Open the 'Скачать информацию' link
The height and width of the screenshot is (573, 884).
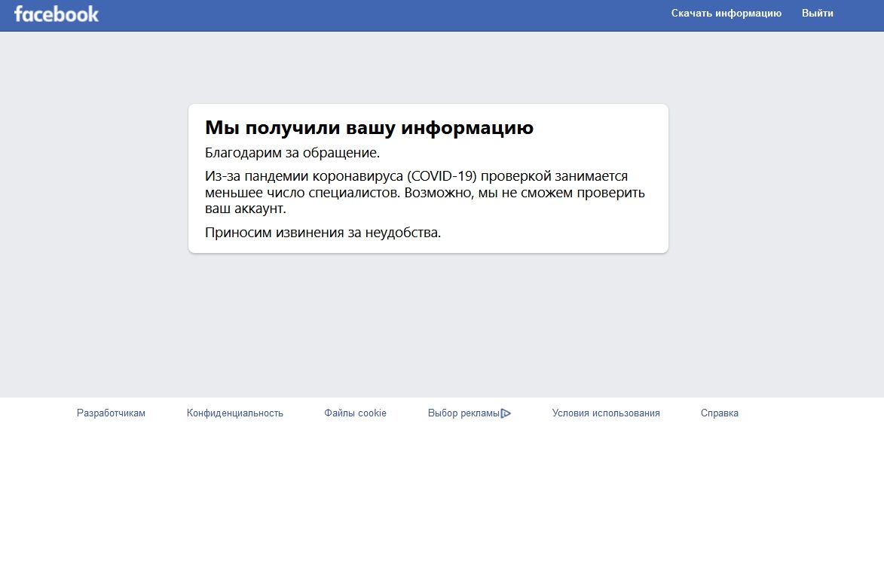pos(726,13)
